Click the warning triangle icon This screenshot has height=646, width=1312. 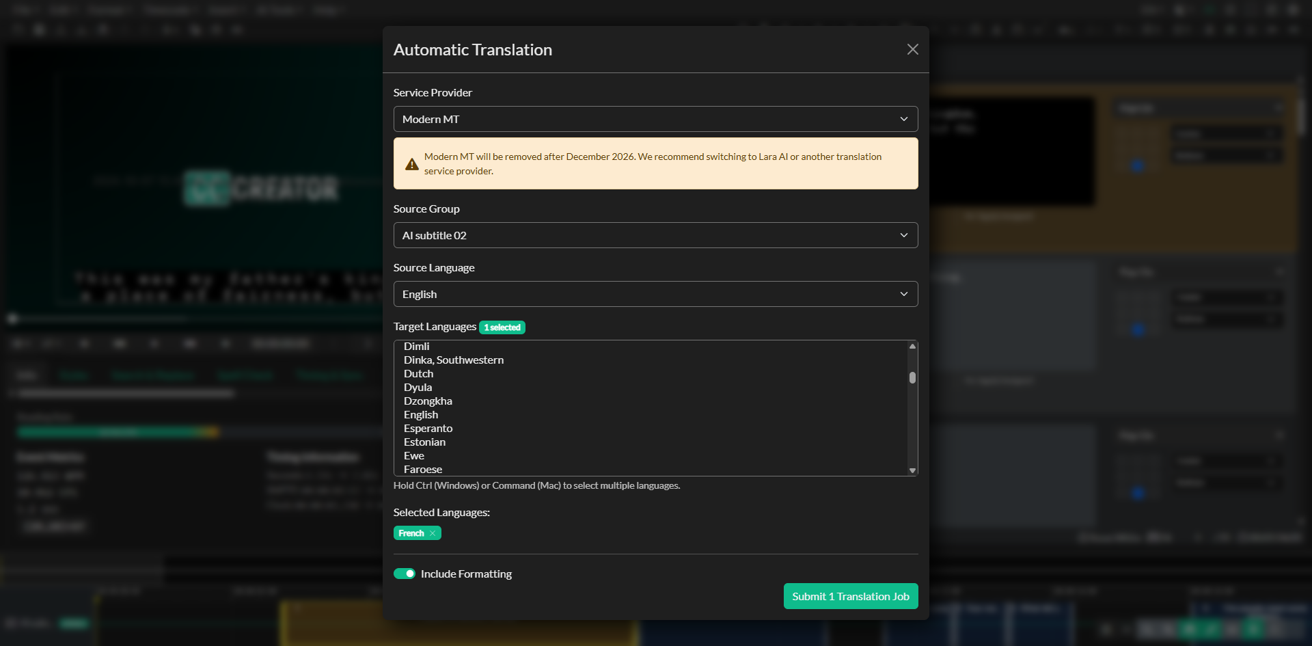tap(411, 164)
